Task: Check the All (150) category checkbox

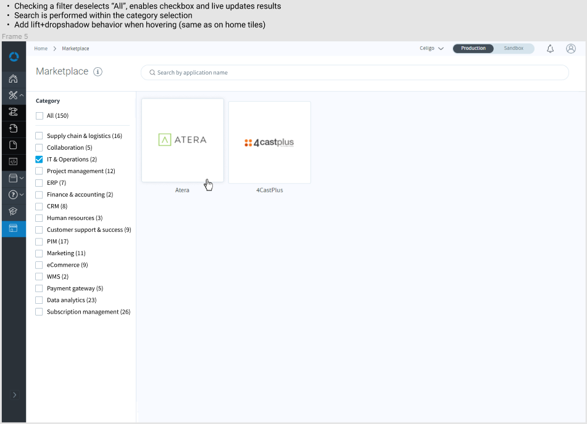Action: click(40, 116)
